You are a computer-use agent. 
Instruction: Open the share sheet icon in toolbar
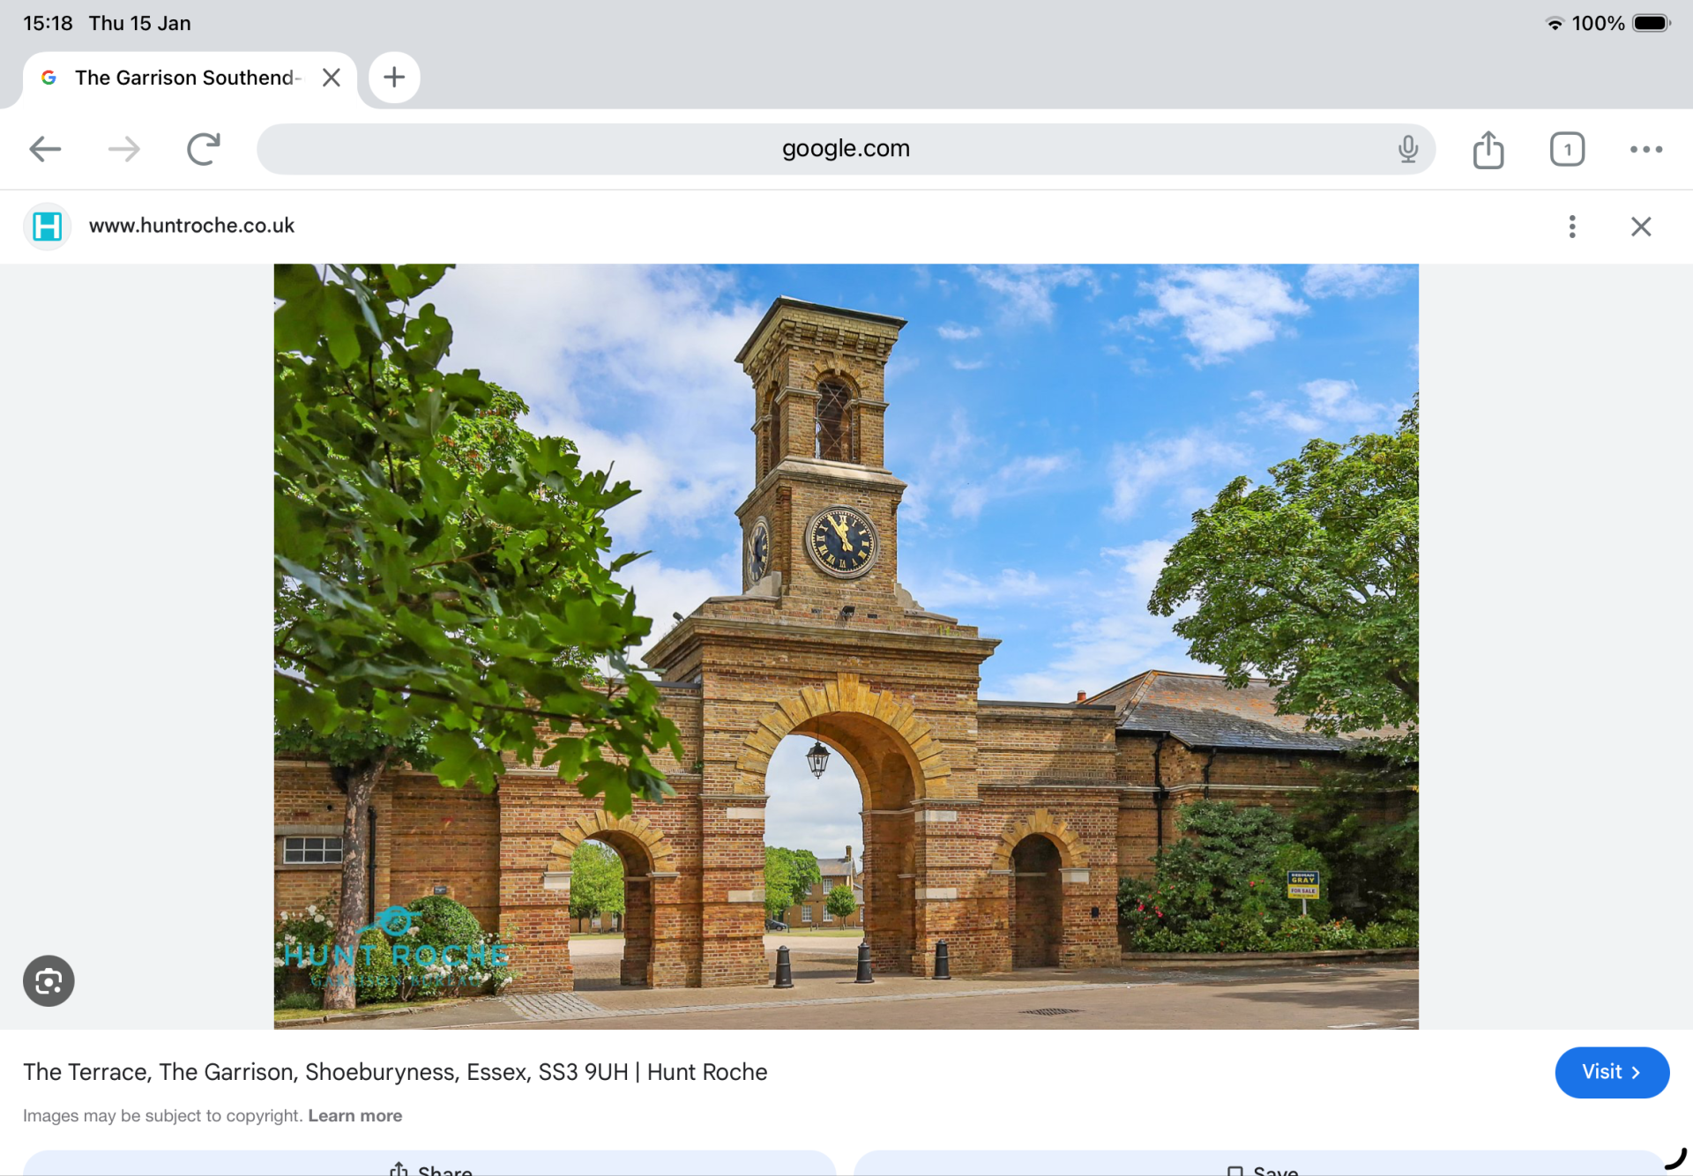point(1488,149)
